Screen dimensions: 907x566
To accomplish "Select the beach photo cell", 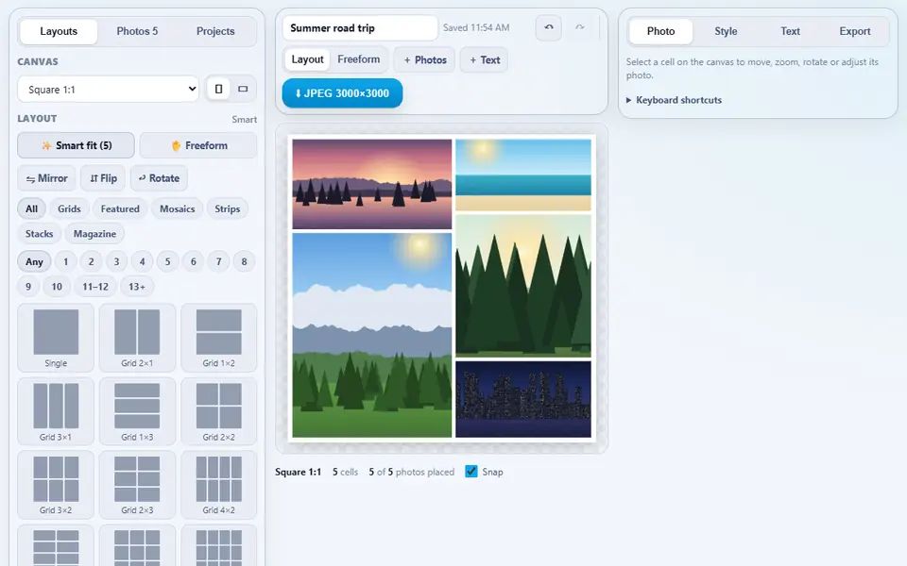I will click(523, 175).
